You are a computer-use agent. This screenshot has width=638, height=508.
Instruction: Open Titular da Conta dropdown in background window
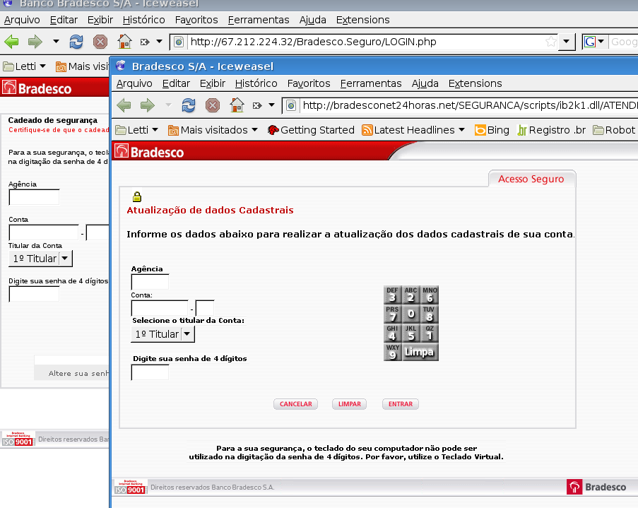click(40, 259)
